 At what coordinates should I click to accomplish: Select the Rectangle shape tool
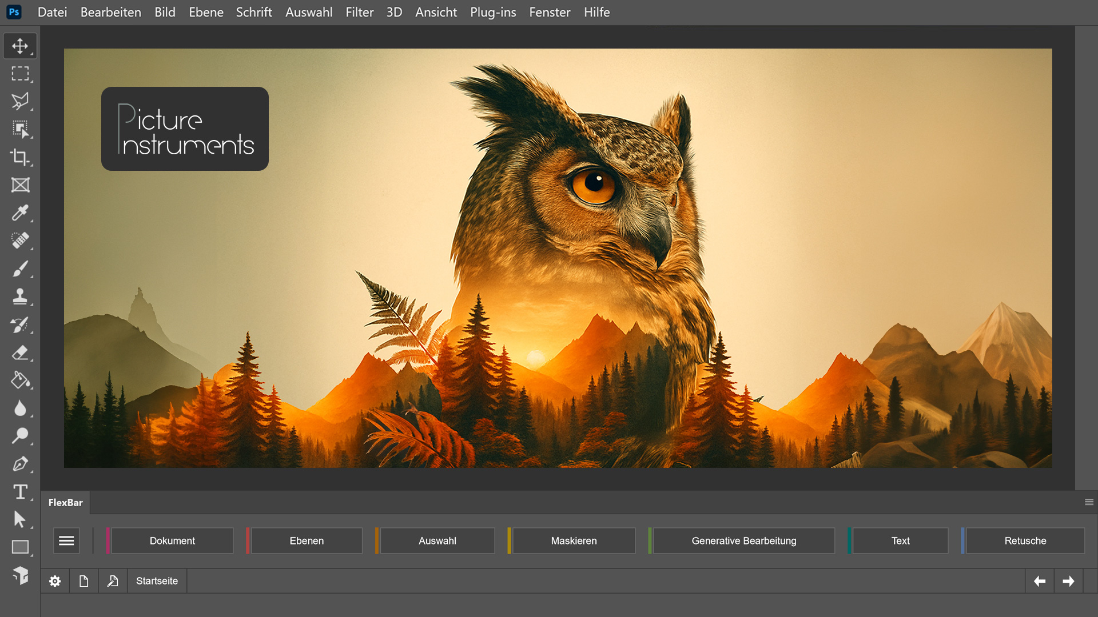click(20, 547)
